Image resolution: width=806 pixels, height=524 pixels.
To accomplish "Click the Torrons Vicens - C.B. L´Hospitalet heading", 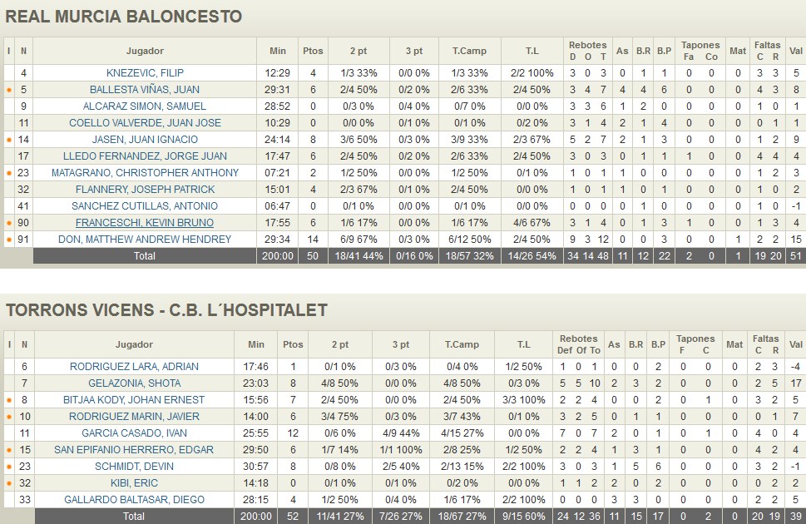I will (x=166, y=311).
